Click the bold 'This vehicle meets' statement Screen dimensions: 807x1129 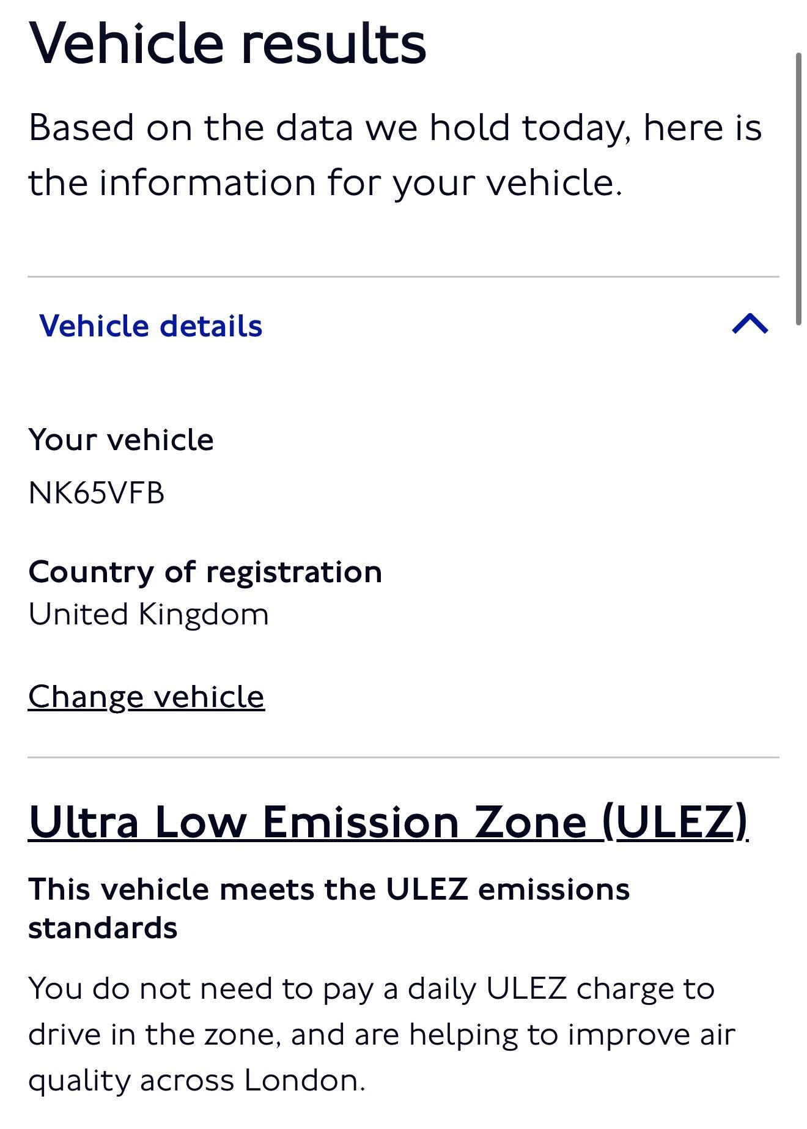pyautogui.click(x=328, y=889)
